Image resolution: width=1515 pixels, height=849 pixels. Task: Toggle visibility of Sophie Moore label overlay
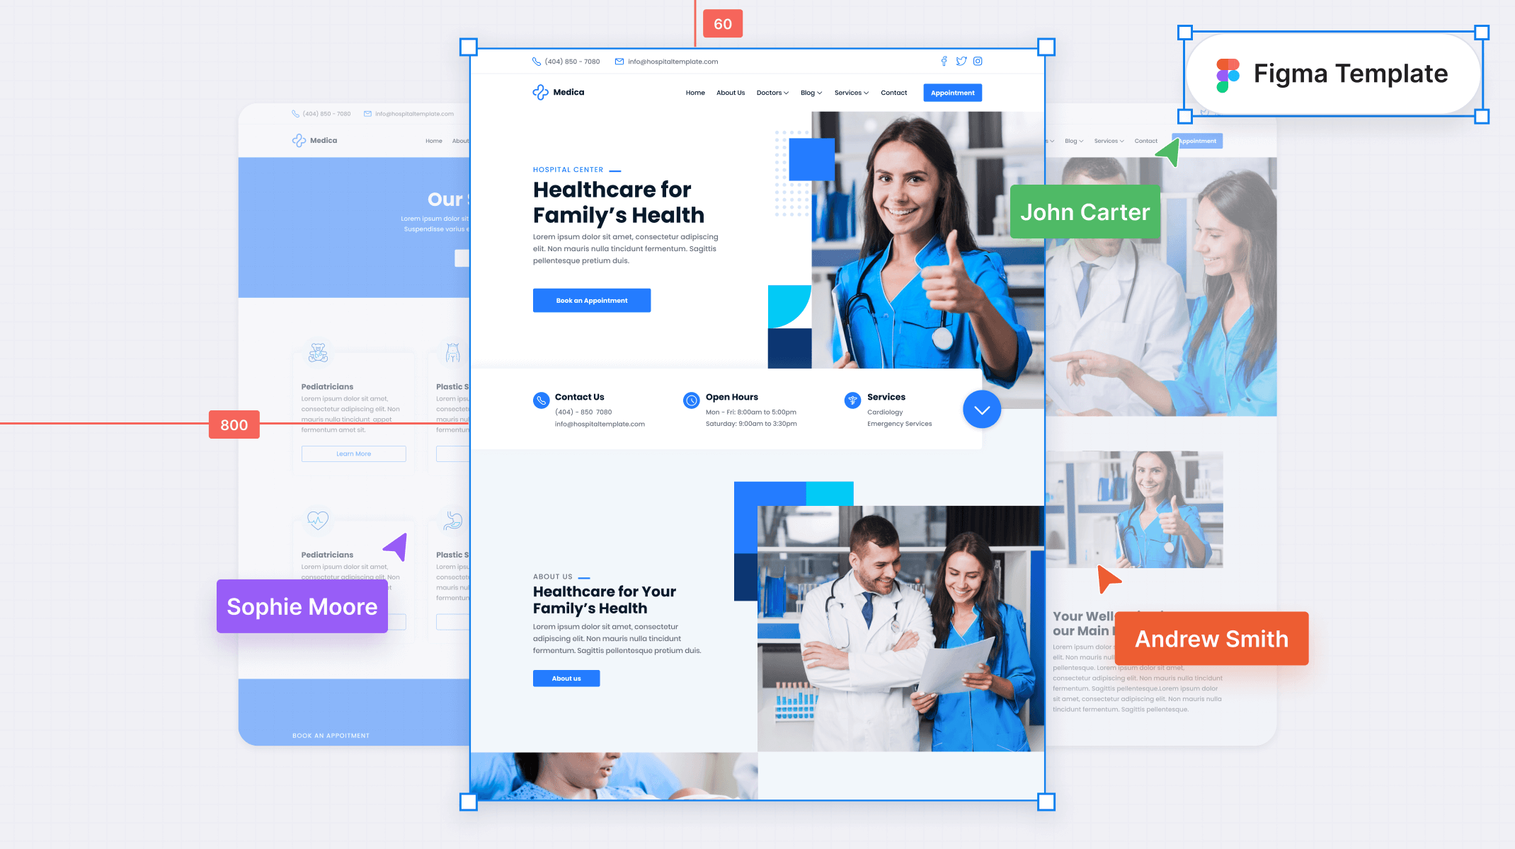[x=303, y=606]
